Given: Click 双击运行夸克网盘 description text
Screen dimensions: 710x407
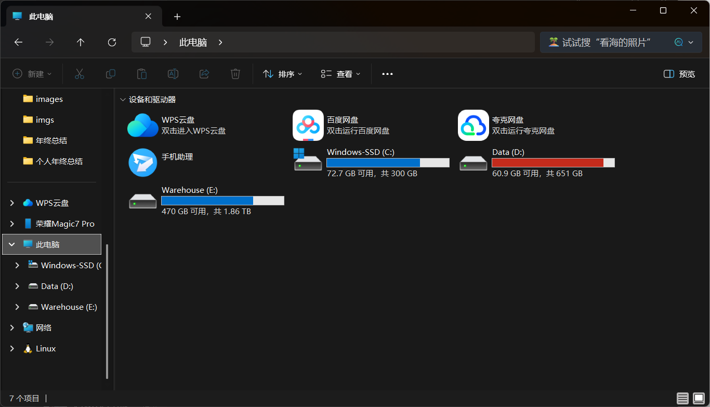Looking at the screenshot, I should [523, 131].
